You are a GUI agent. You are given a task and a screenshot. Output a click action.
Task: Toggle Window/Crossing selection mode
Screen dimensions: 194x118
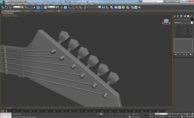(34, 7)
